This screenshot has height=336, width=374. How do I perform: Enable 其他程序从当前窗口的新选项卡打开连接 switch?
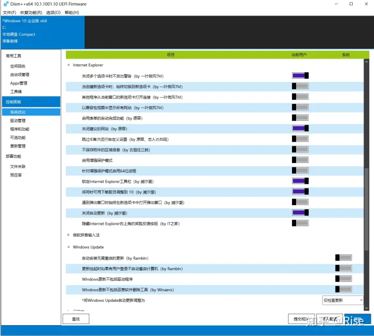pyautogui.click(x=300, y=97)
